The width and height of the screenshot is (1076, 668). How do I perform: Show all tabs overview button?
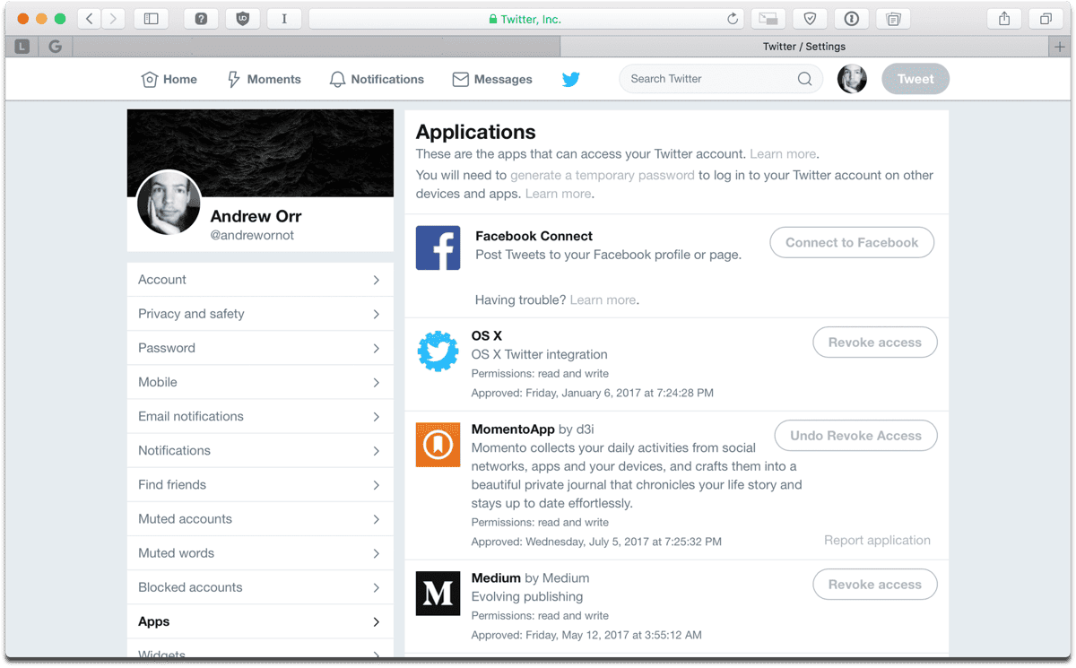(x=1046, y=19)
